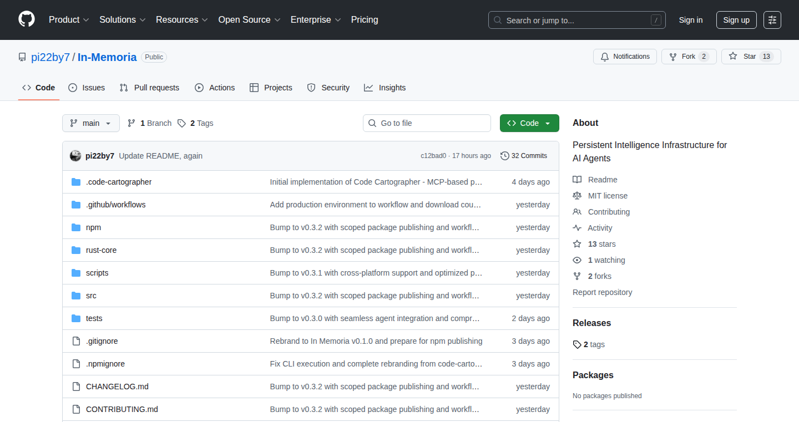Open the In-Memoria repository link

pos(107,57)
